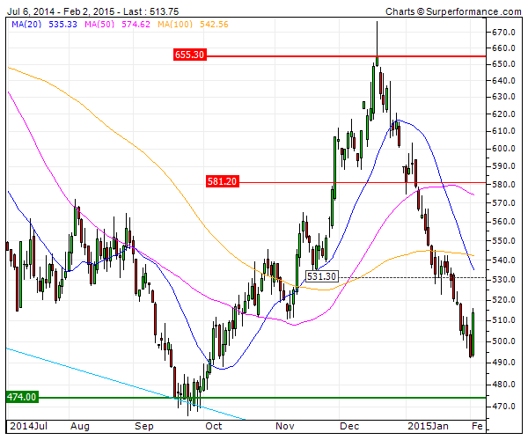Click the 655.30 resistance level label
The height and width of the screenshot is (440, 528).
pyautogui.click(x=189, y=55)
